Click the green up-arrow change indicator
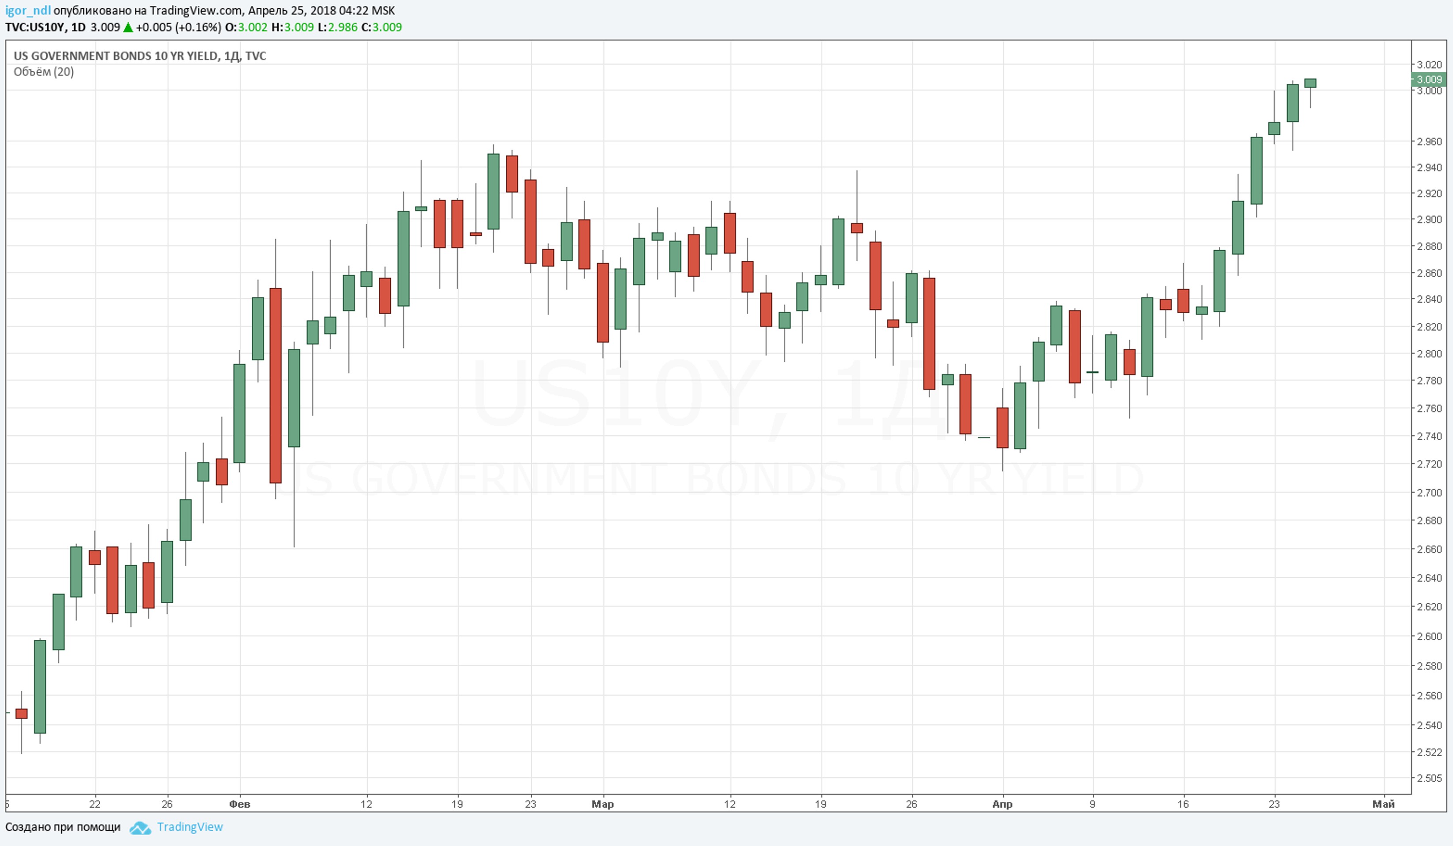This screenshot has height=846, width=1453. pos(128,27)
